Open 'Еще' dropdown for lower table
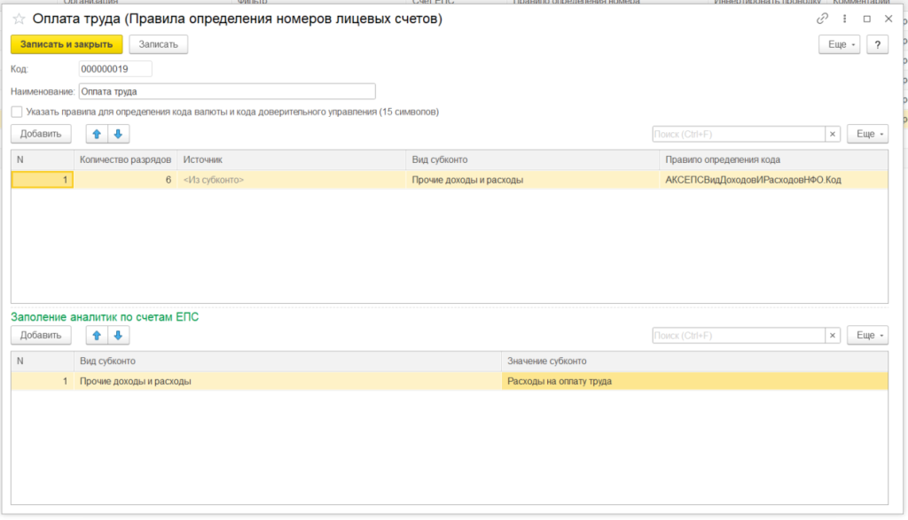Viewport: 908px width, 520px height. click(867, 336)
